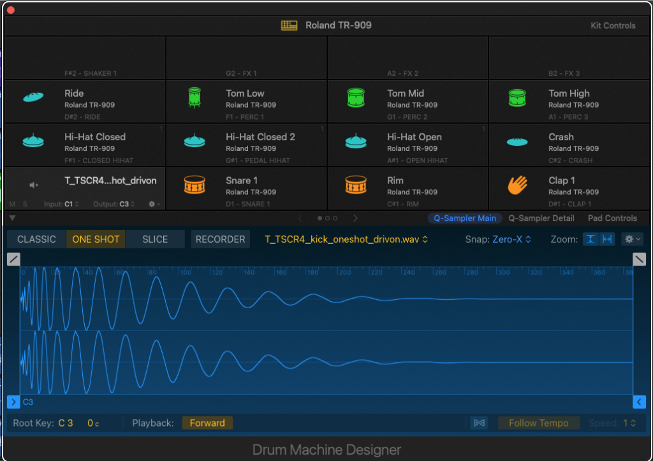Select the third page dot indicator
The image size is (653, 461).
coord(335,218)
